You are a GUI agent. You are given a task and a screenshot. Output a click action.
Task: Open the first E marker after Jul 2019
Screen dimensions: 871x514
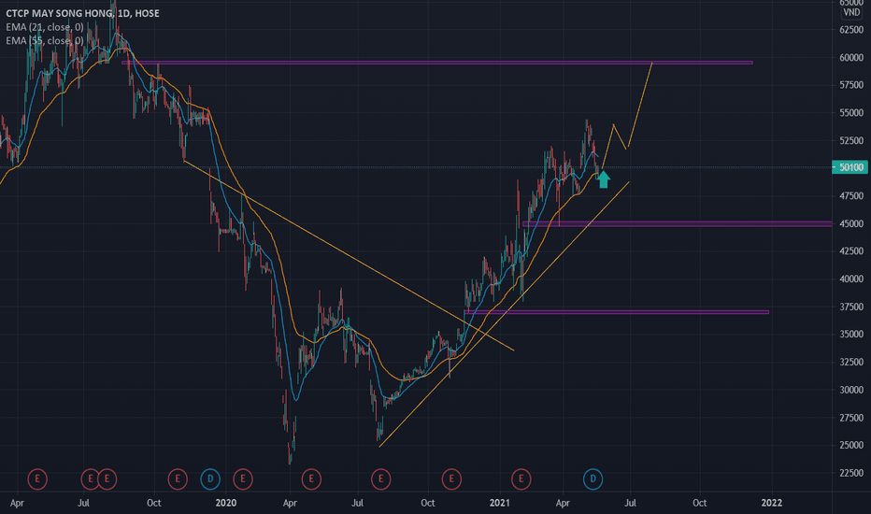tap(90, 479)
